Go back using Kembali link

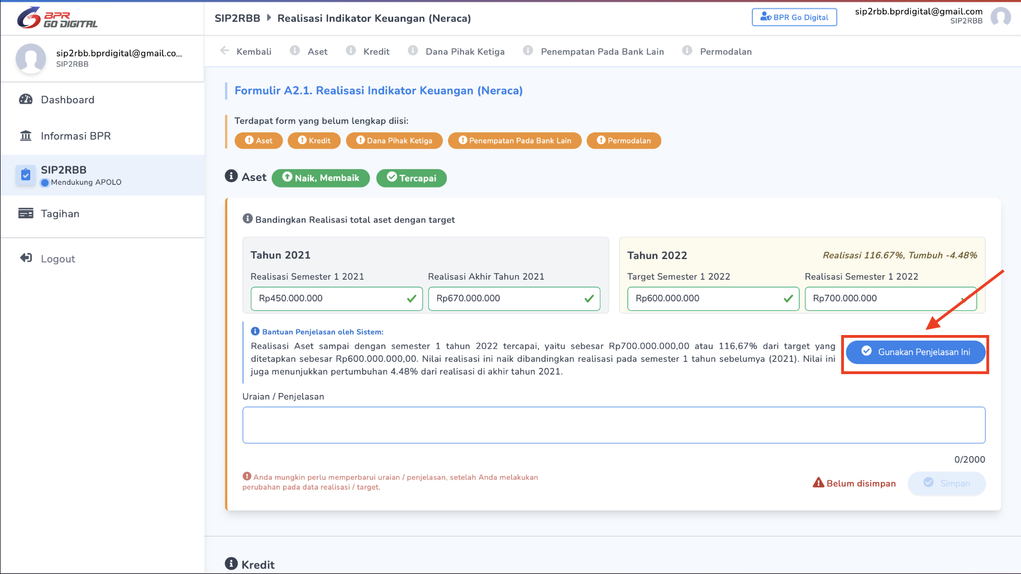[x=246, y=51]
